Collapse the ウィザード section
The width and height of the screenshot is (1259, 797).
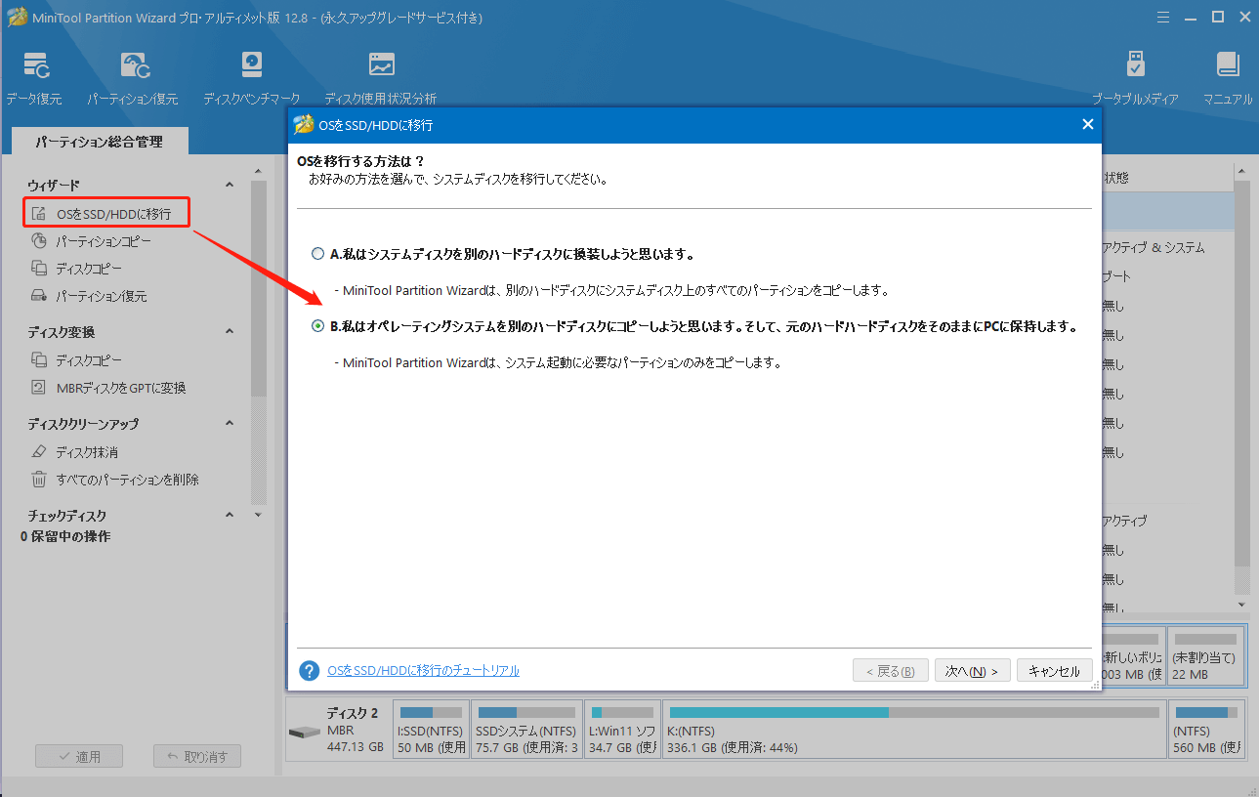tap(230, 185)
